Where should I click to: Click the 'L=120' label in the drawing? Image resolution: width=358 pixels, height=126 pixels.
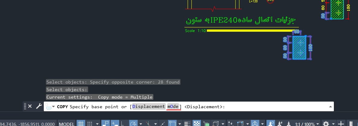pos(253,1)
